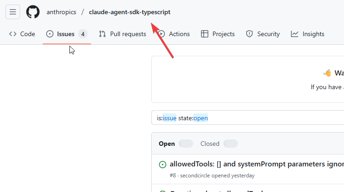Click the Projects table icon
This screenshot has height=192, width=344.
coord(205,34)
